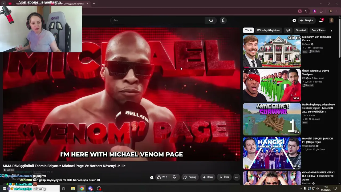
Task: Click taskbar clock showing 14:27
Action: click(x=326, y=189)
